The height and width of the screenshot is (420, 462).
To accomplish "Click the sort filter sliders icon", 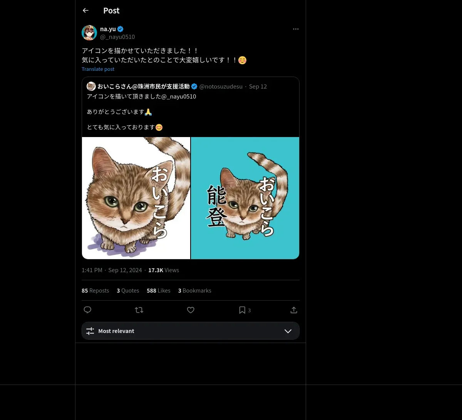I will pos(90,331).
